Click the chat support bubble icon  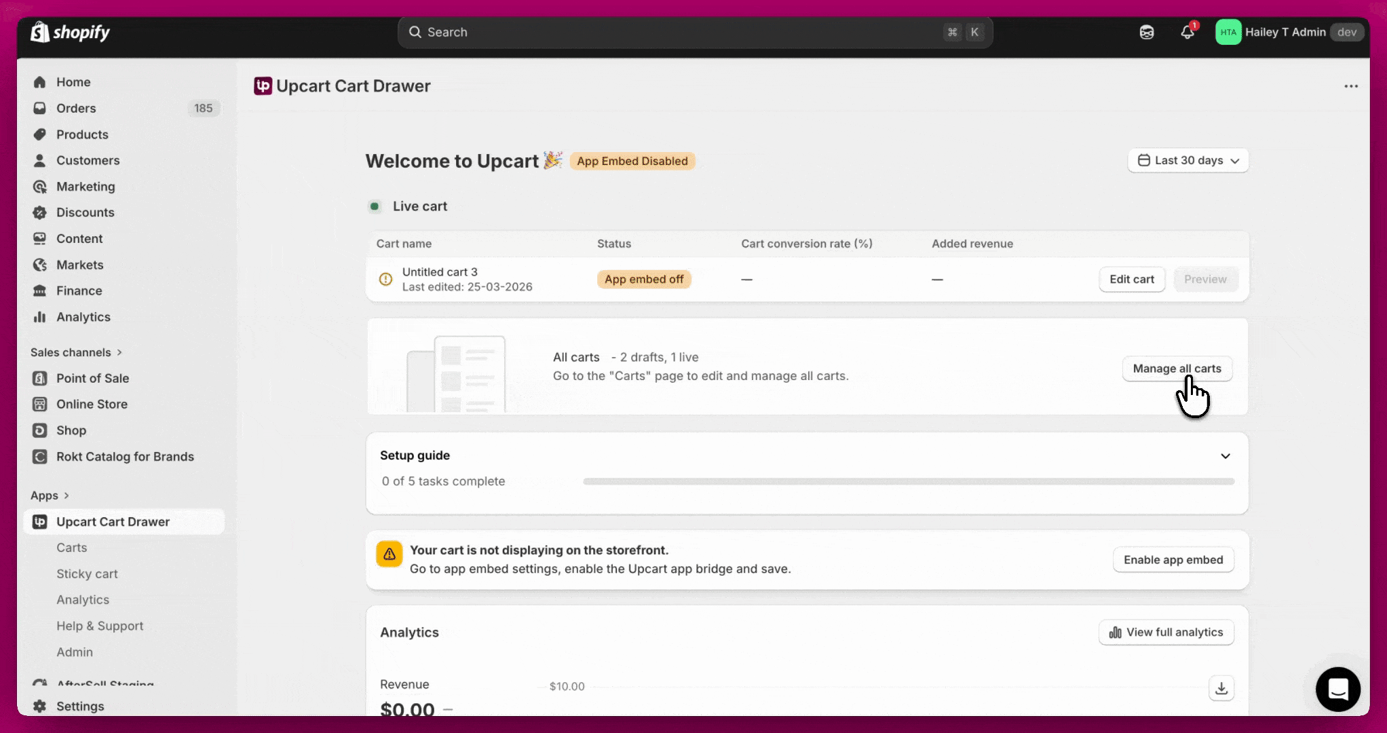click(1337, 689)
